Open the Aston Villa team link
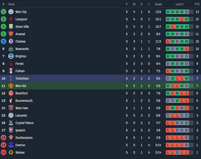This screenshot has width=201, height=159. [22, 27]
